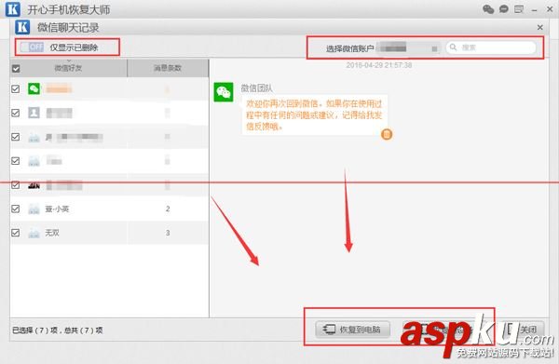The height and width of the screenshot is (364, 559).
Task: Click the avatar next to 萱·小英
Action: 34,209
